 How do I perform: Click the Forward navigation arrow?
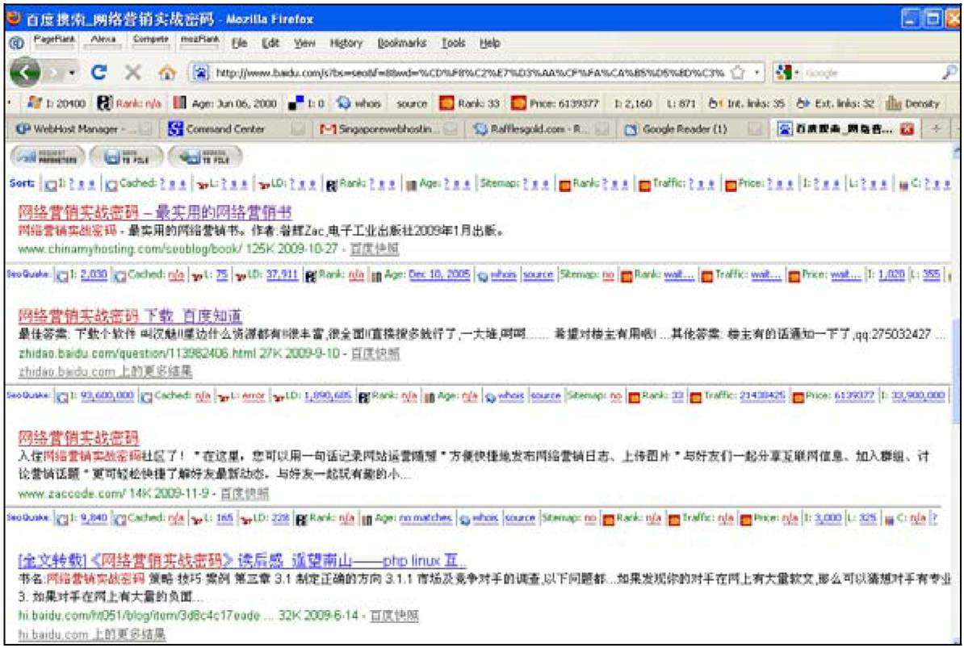tap(54, 73)
